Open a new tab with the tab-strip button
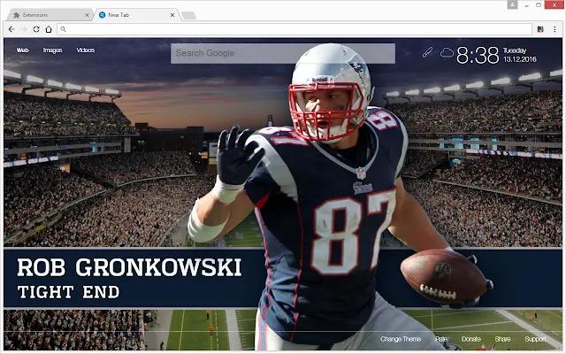 (188, 15)
